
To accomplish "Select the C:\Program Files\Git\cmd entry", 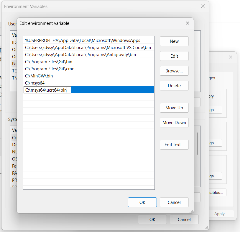I will tap(50, 69).
